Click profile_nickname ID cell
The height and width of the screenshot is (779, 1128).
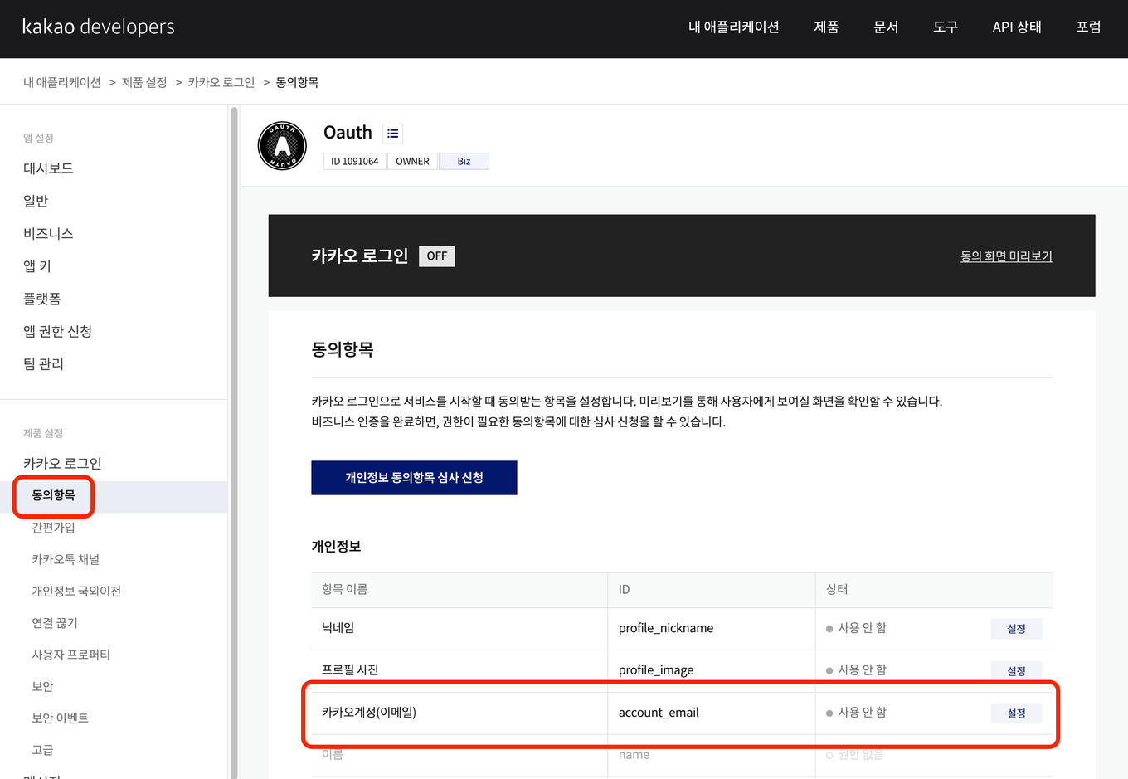[x=666, y=628]
